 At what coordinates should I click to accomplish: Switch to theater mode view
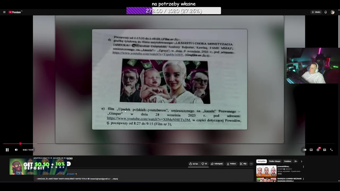click(x=325, y=150)
